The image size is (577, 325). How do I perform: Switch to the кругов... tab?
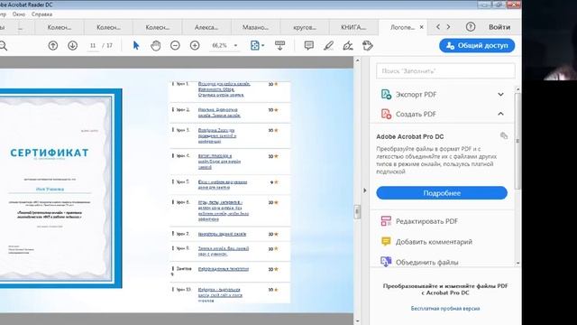point(305,27)
